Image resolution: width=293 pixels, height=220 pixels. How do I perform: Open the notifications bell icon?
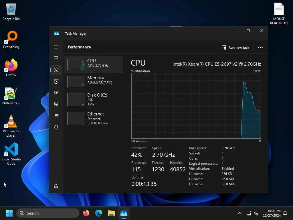tap(285, 213)
